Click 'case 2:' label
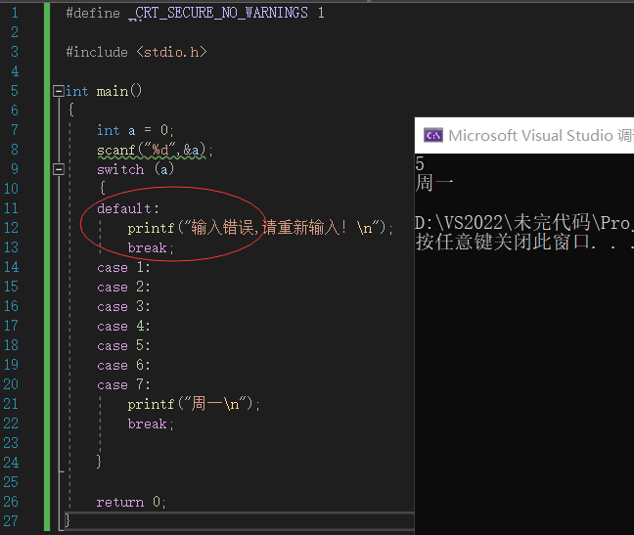 coord(123,287)
